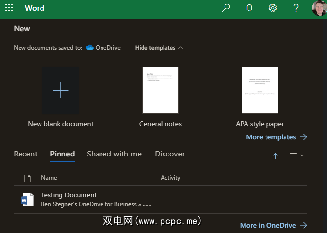Go to the Discover tab
Viewport: 327px width, 233px height.
[170, 154]
